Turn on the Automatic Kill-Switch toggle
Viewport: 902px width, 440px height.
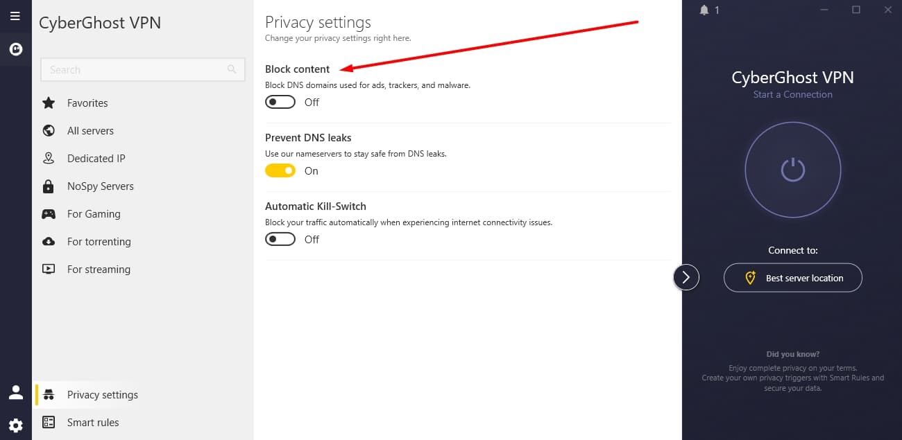pos(280,239)
